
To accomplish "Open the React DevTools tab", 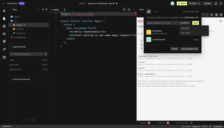I will (x=184, y=123).
